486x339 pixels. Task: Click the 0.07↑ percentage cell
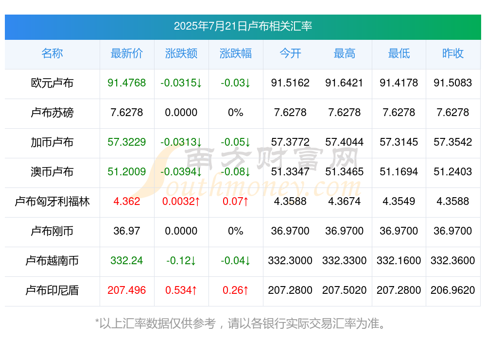(236, 201)
